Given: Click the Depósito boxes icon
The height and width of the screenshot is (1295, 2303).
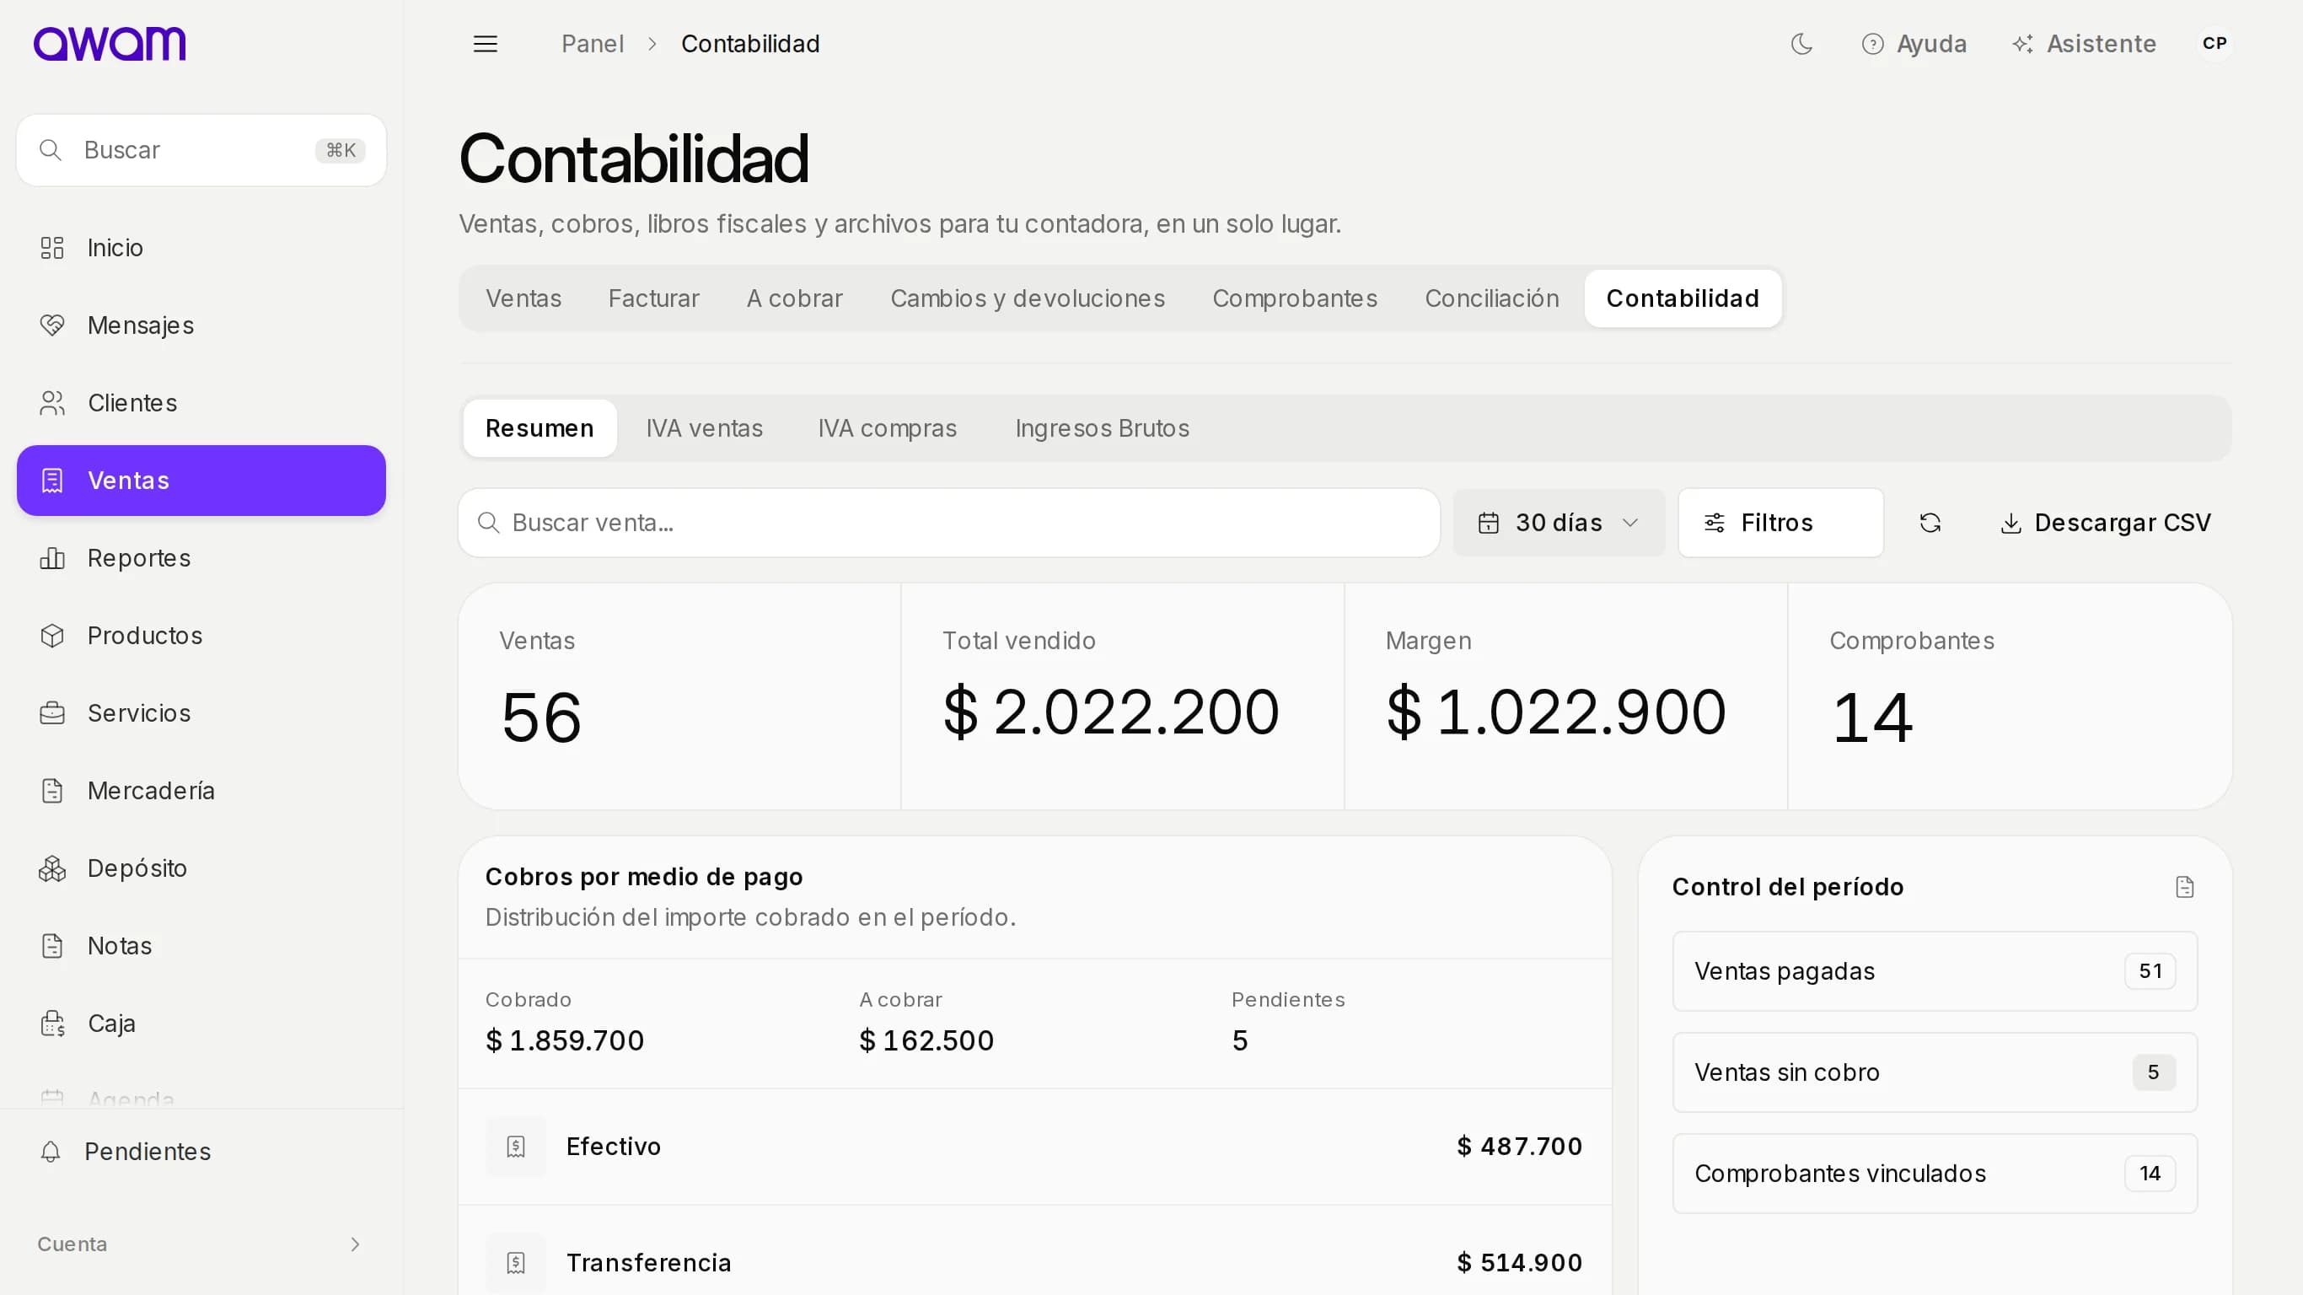Looking at the screenshot, I should point(53,868).
